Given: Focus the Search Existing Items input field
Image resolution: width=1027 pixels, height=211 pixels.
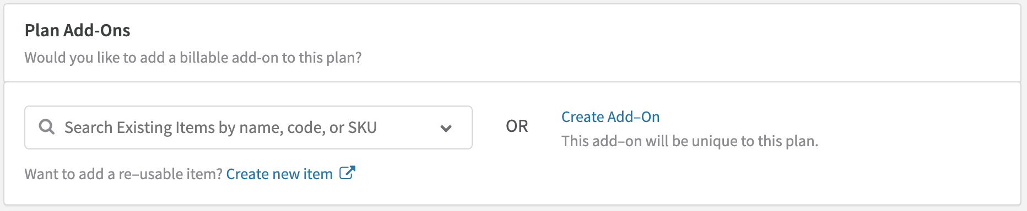Looking at the screenshot, I should pyautogui.click(x=248, y=127).
